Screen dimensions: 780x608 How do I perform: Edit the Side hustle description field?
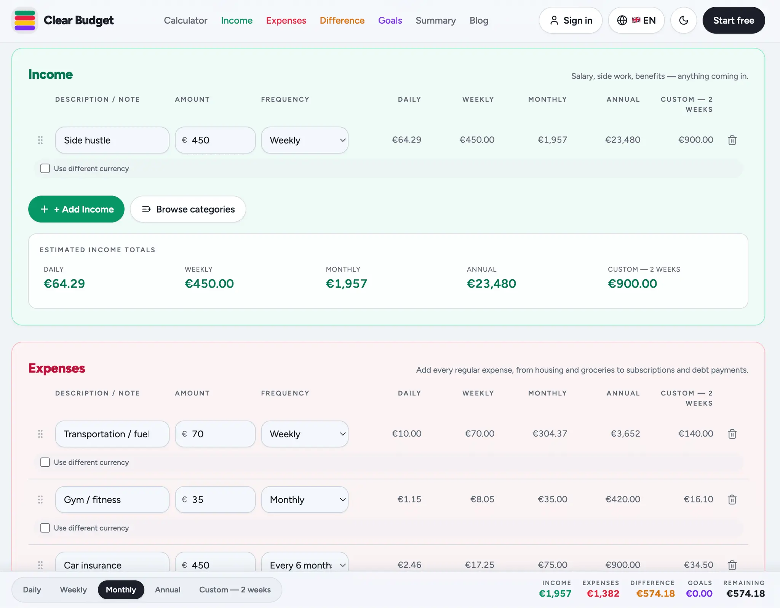(112, 140)
